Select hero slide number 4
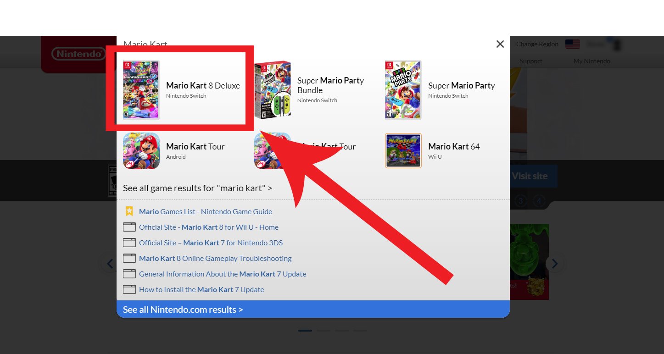664x354 pixels. (539, 201)
